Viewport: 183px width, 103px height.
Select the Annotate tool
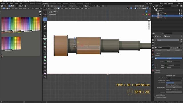[45, 33]
